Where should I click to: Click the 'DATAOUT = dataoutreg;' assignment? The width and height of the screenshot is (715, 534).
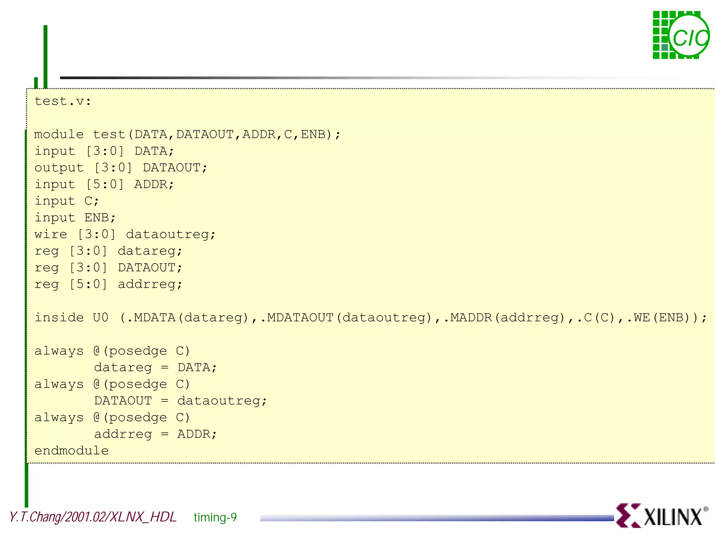(x=180, y=401)
